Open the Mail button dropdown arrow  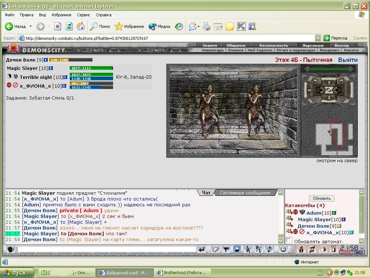point(198,26)
